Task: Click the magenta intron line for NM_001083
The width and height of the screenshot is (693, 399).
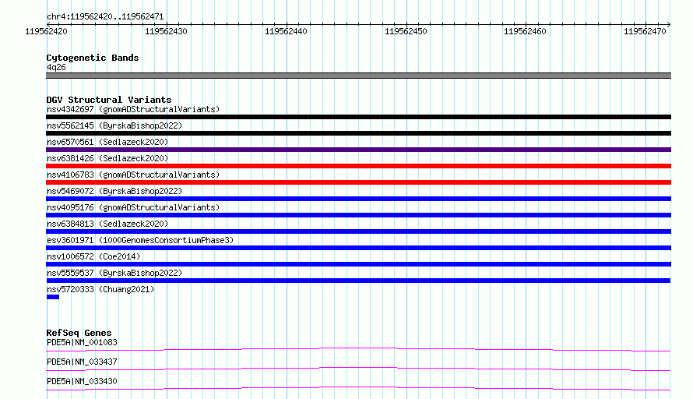Action: tap(358, 349)
